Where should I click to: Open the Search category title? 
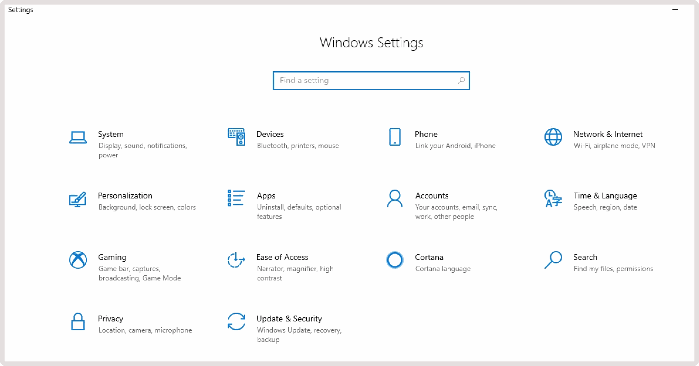click(585, 257)
